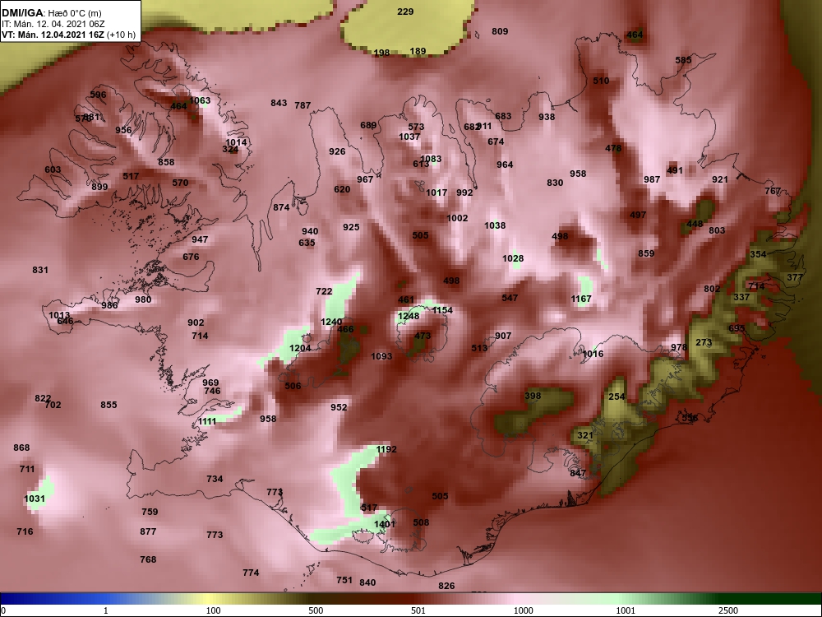Click the map value 843
The width and height of the screenshot is (822, 617).
pyautogui.click(x=279, y=103)
